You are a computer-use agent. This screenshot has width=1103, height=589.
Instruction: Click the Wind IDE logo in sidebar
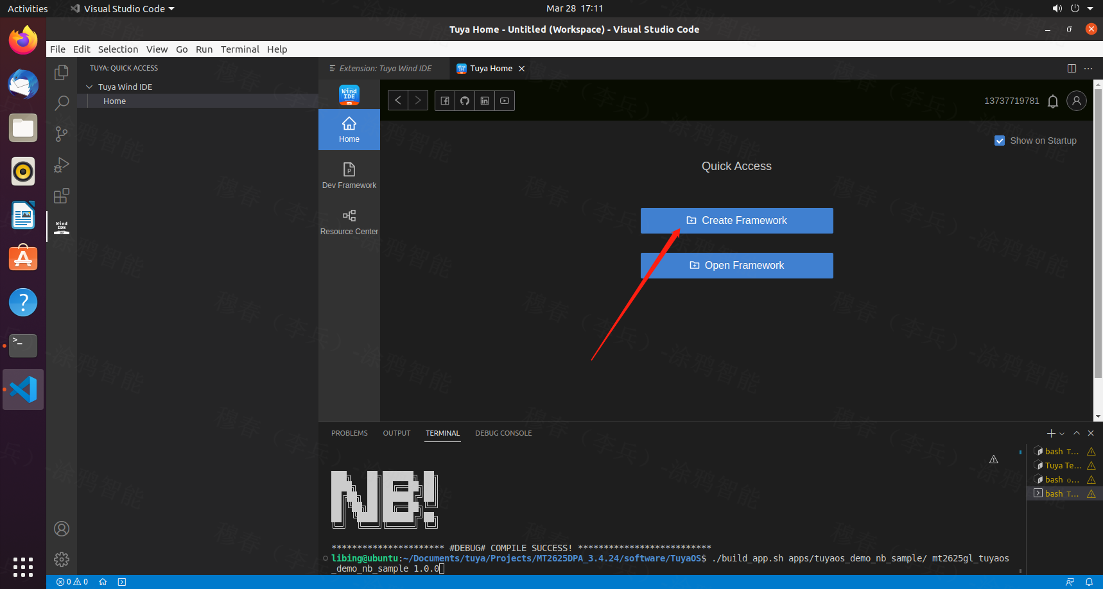tap(349, 95)
